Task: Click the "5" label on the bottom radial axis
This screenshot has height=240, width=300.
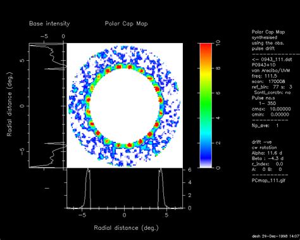Action: 167,215
